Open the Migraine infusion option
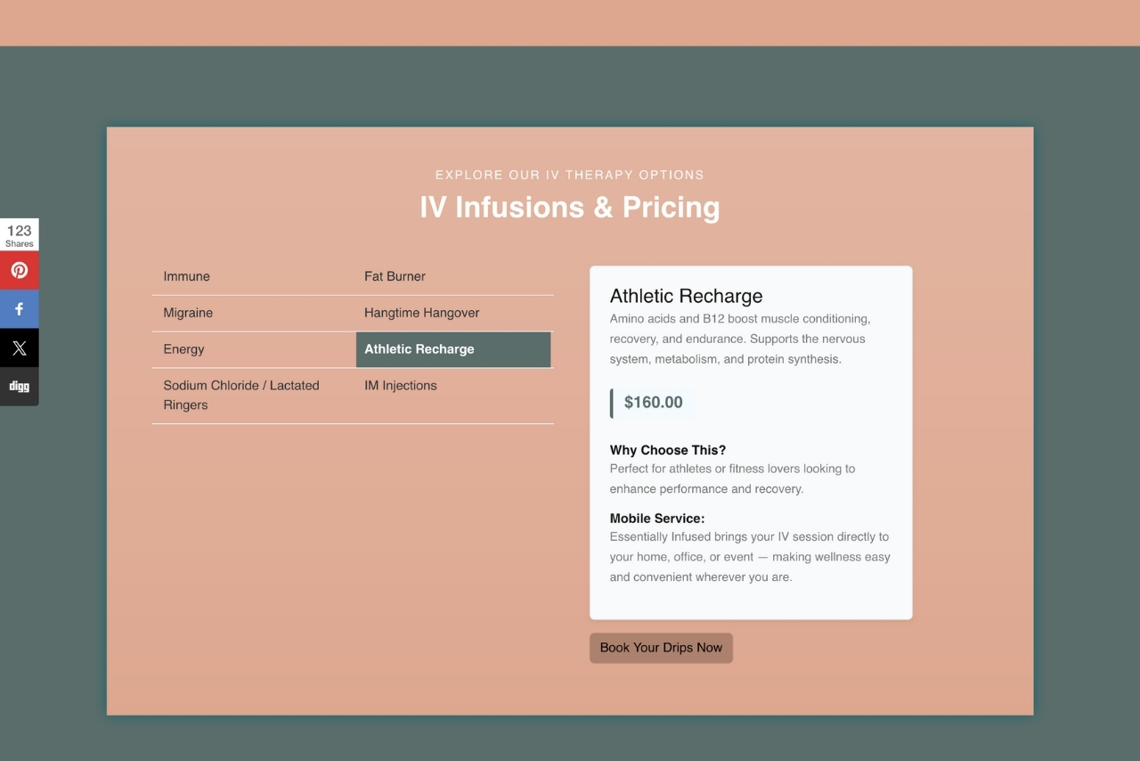 click(x=188, y=313)
